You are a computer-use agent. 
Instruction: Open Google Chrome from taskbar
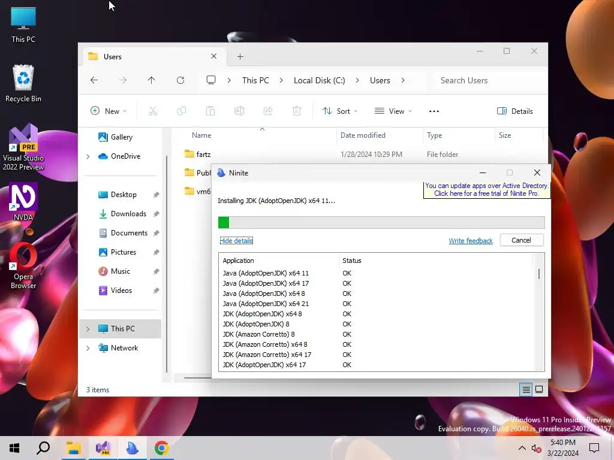click(x=162, y=448)
